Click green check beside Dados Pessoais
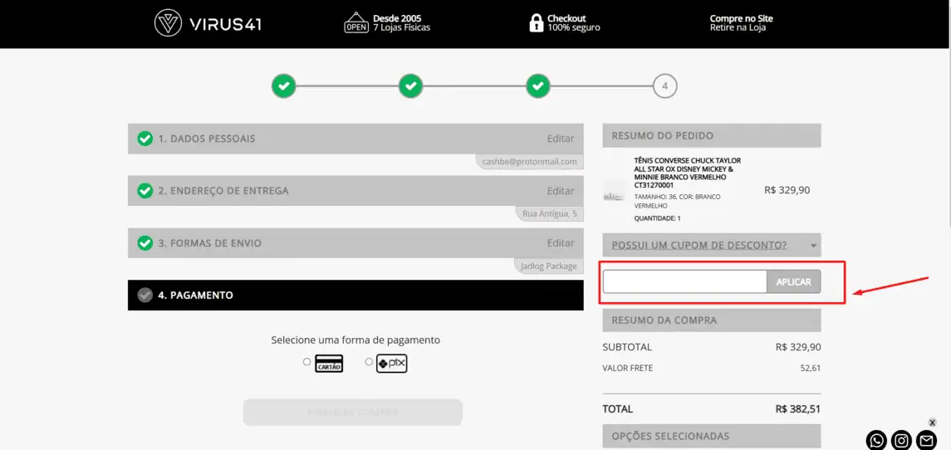951x450 pixels. tap(145, 139)
